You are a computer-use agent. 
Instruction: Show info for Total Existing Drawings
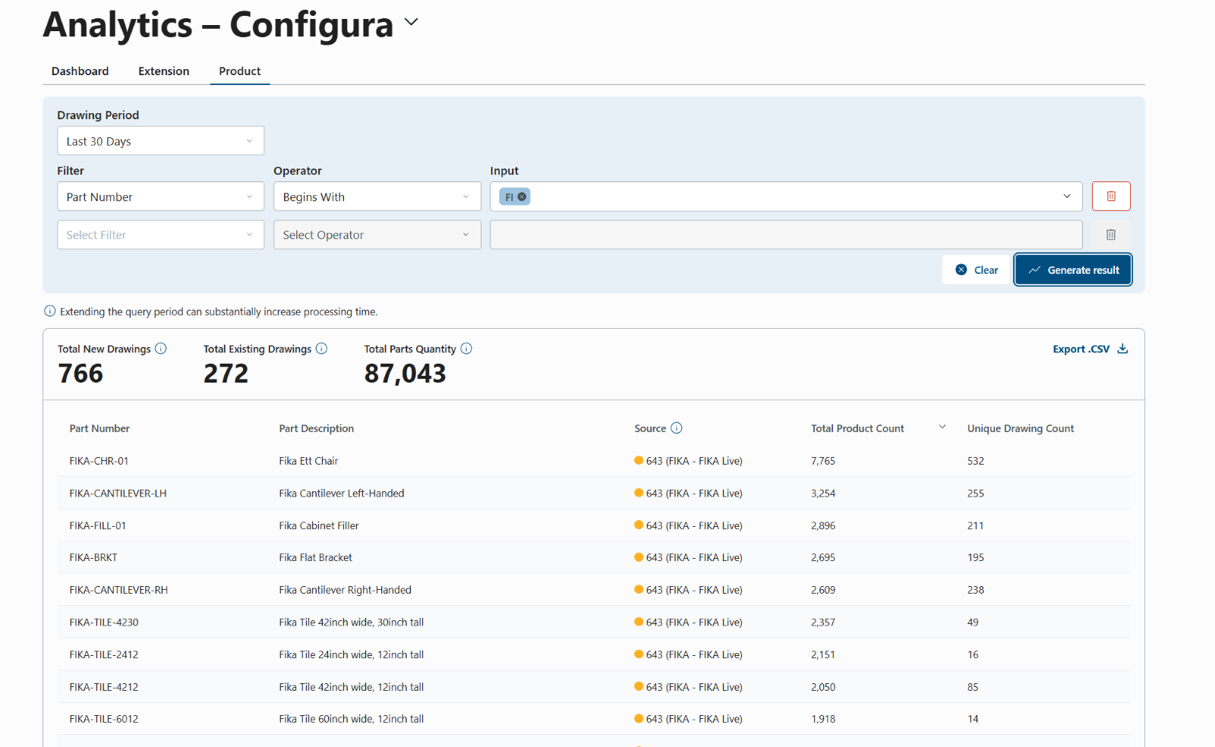click(321, 348)
